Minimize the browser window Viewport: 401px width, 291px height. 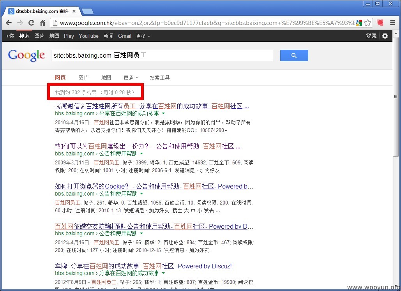click(x=368, y=4)
